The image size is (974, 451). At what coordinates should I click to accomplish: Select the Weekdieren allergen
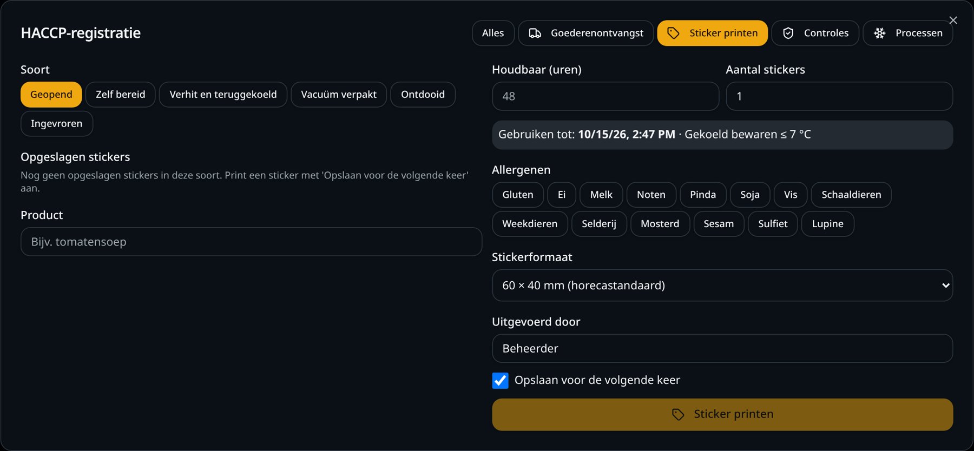tap(530, 224)
